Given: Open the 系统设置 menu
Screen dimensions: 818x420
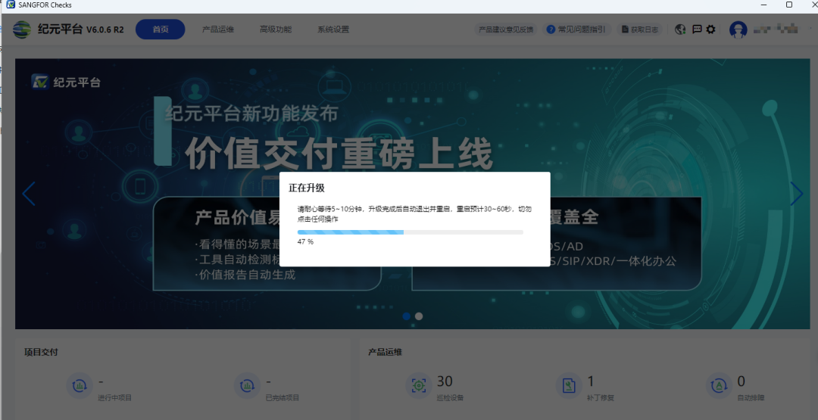Looking at the screenshot, I should [x=333, y=30].
